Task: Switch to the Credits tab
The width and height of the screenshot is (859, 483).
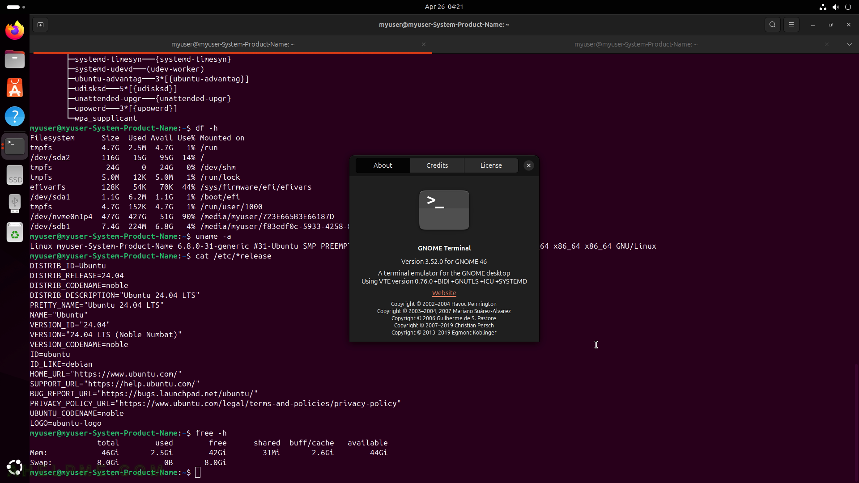Action: 437,165
